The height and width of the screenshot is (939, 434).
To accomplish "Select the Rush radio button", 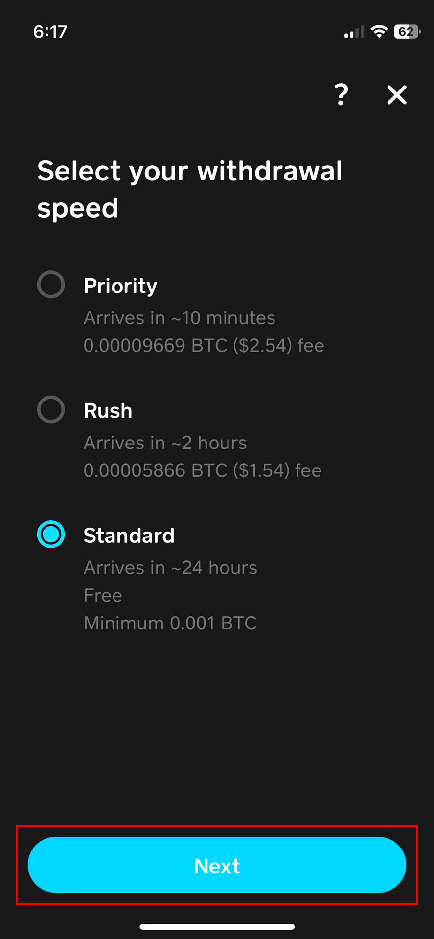I will [51, 409].
